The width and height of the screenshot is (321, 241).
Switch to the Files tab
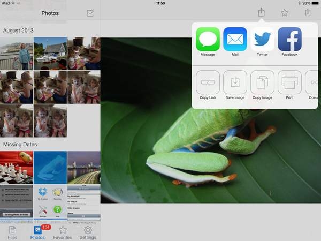click(x=12, y=233)
